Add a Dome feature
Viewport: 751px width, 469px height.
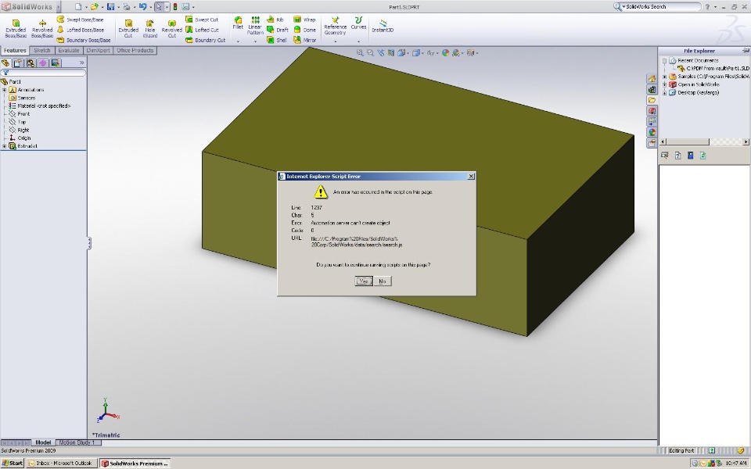tap(304, 30)
